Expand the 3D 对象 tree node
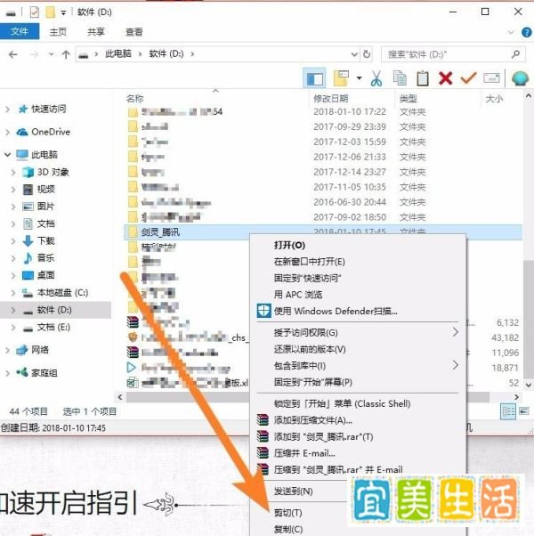The height and width of the screenshot is (536, 534). click(x=13, y=172)
